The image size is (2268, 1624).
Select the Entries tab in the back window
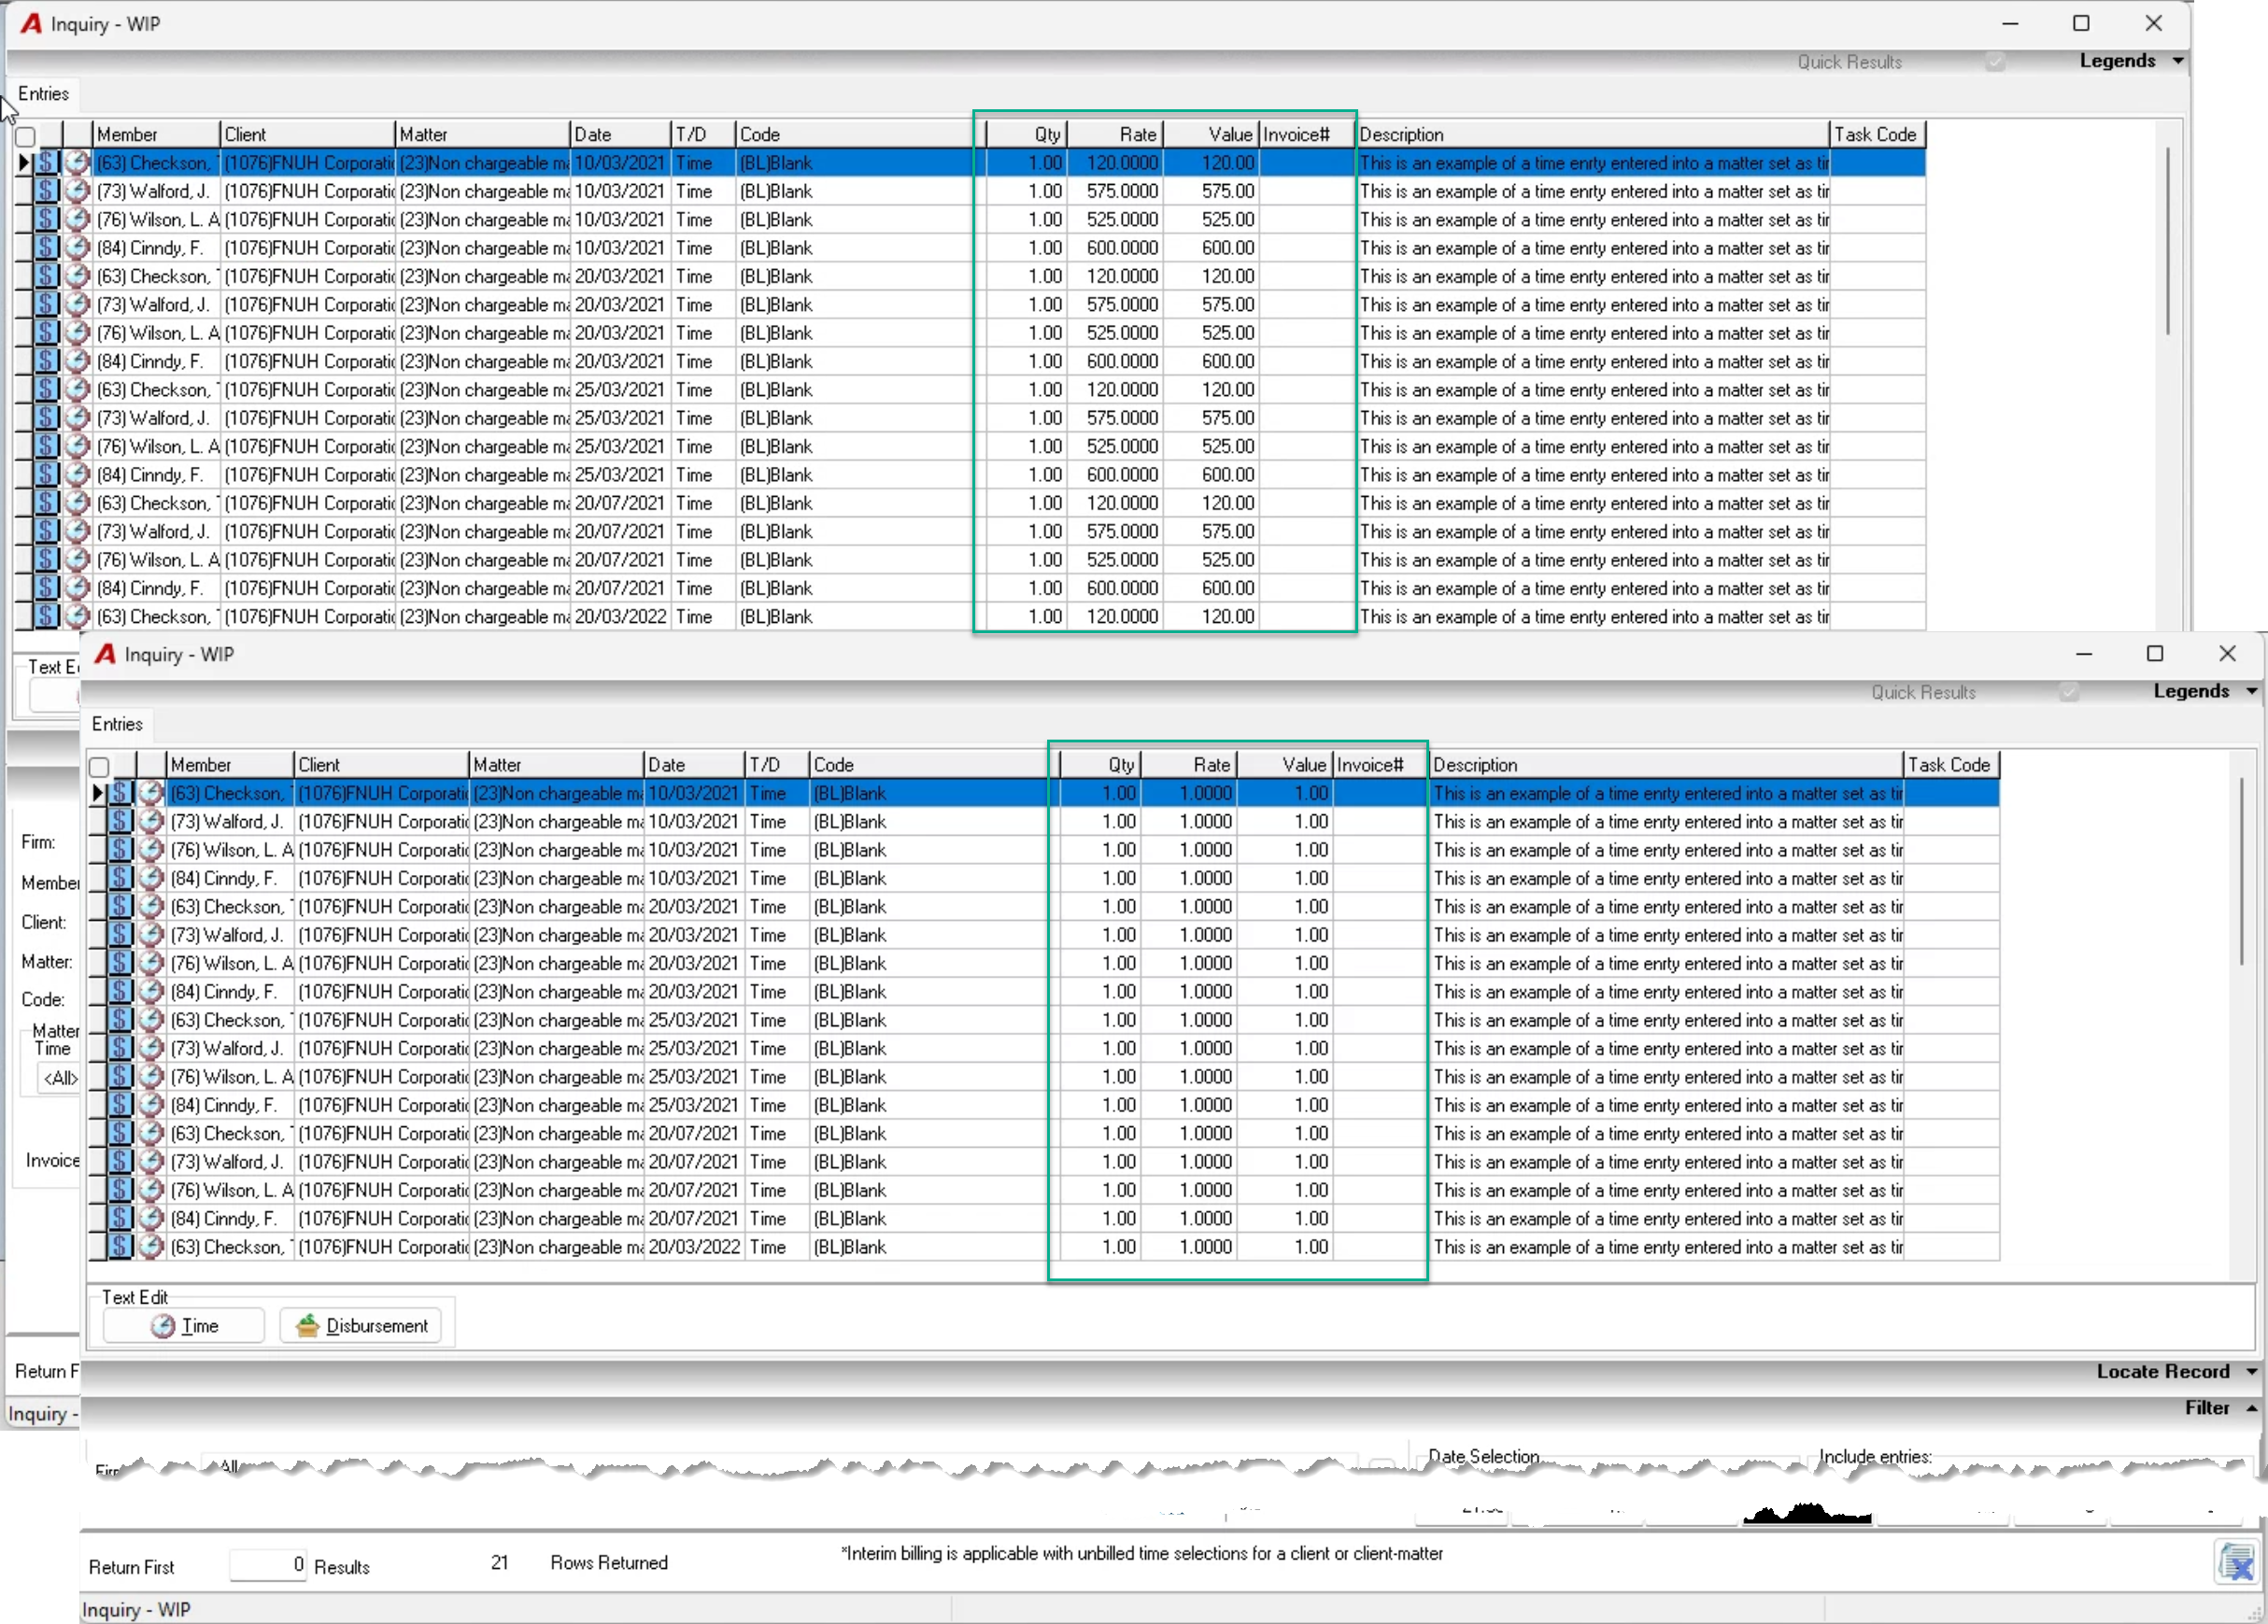[x=44, y=94]
